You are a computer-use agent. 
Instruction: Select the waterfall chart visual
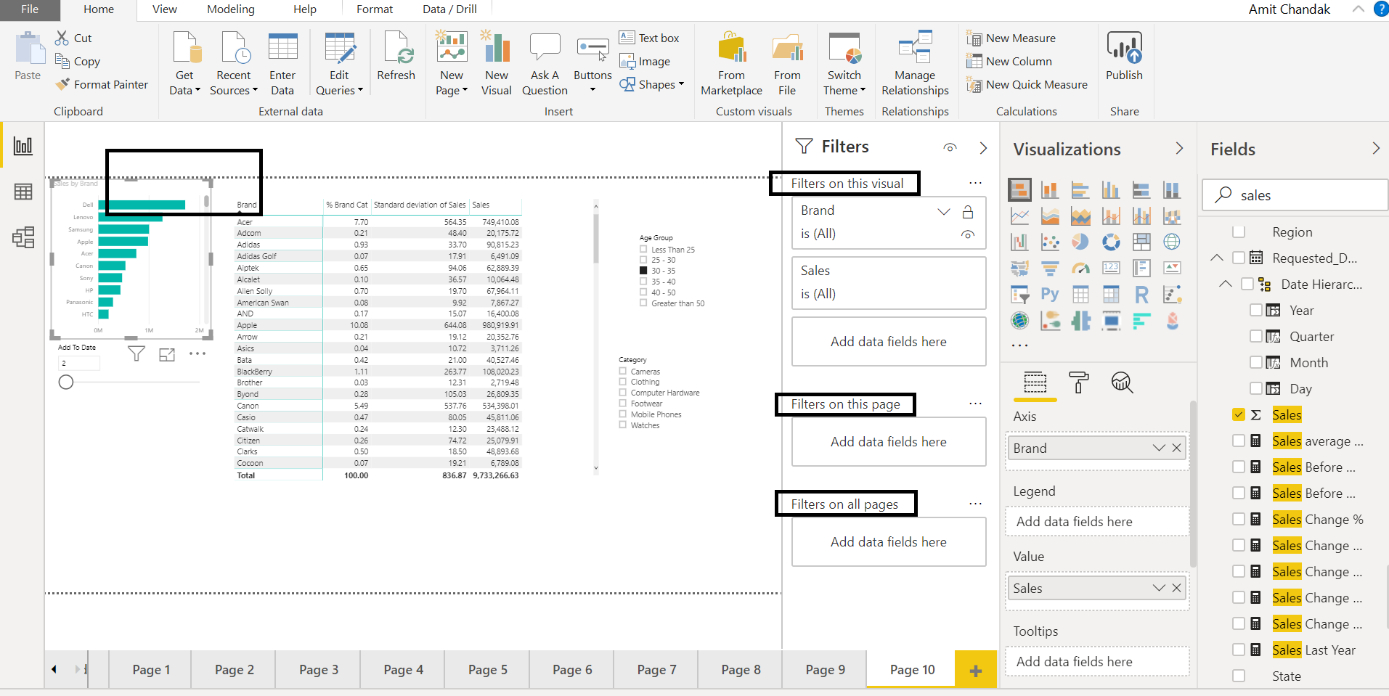(x=1019, y=242)
